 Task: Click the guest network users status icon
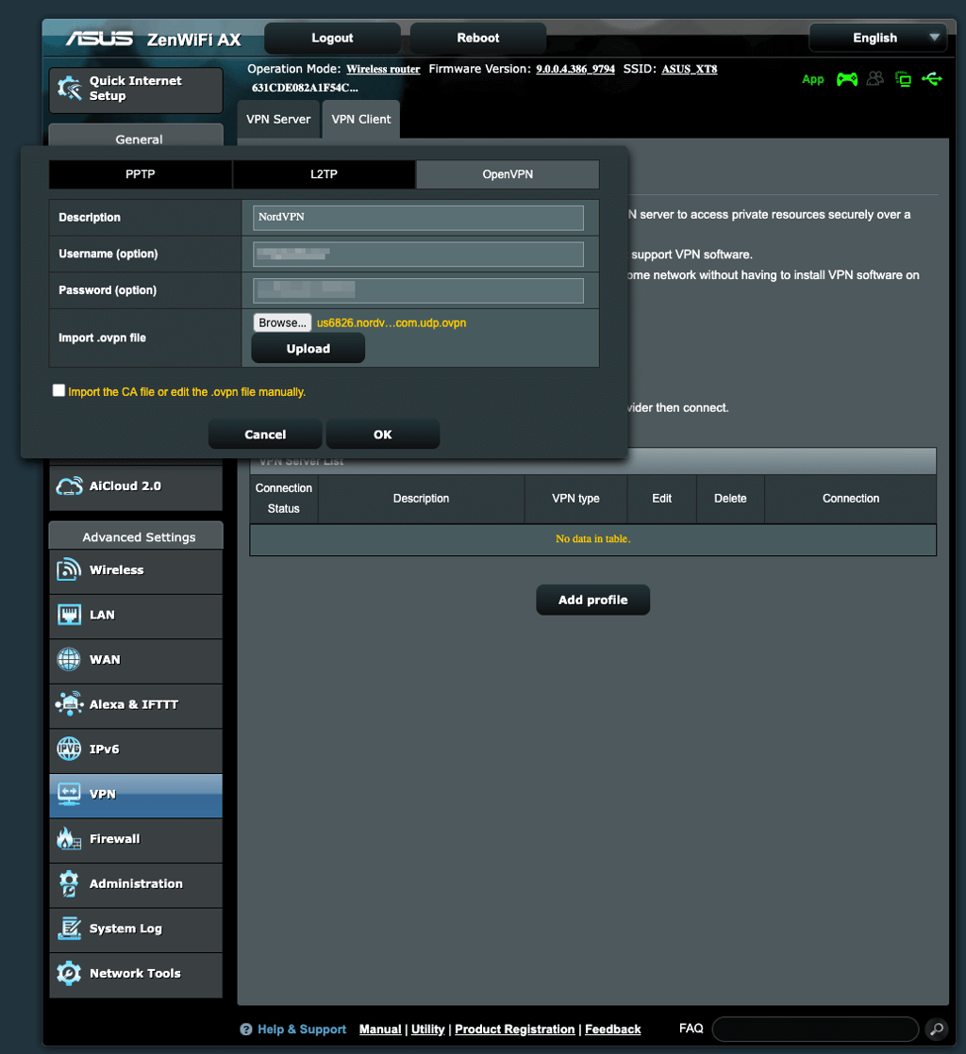875,79
